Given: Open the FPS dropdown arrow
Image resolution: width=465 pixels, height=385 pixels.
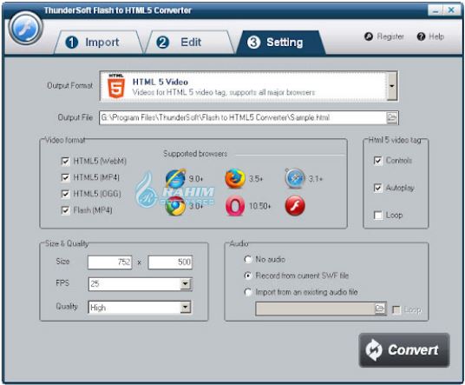Looking at the screenshot, I should pyautogui.click(x=186, y=283).
